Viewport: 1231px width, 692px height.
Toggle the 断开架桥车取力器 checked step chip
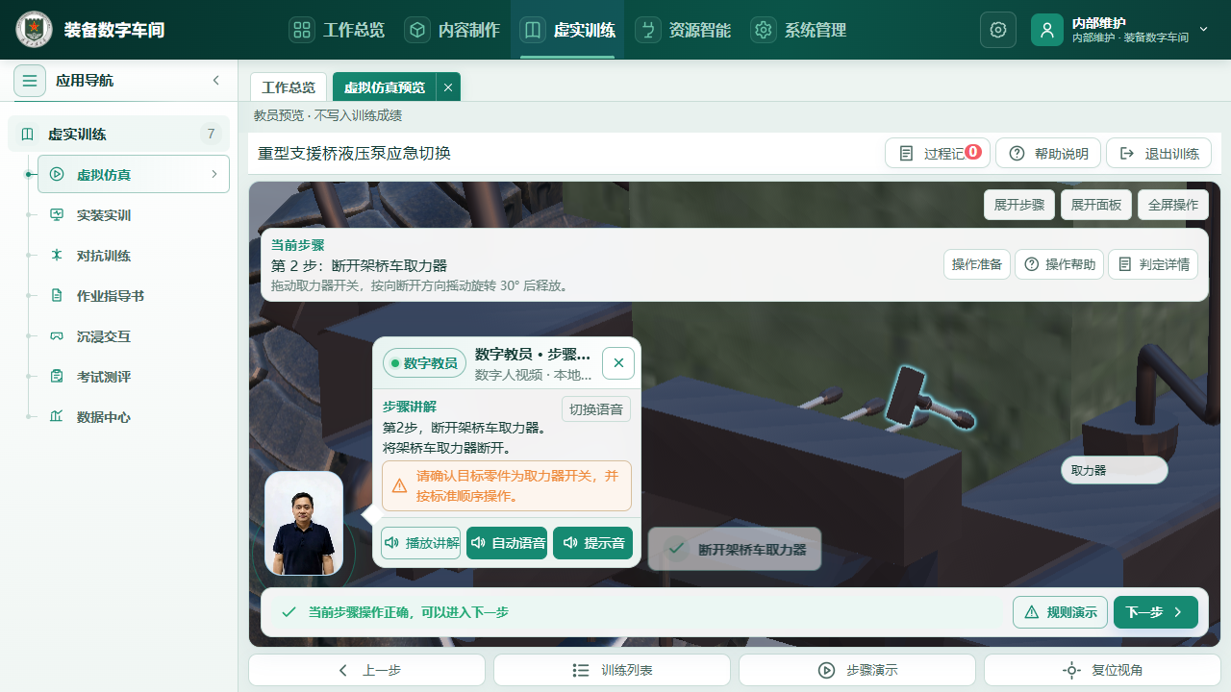(x=735, y=549)
